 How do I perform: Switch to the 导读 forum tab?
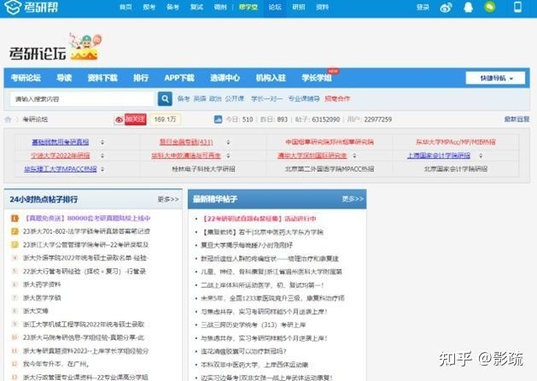point(64,78)
